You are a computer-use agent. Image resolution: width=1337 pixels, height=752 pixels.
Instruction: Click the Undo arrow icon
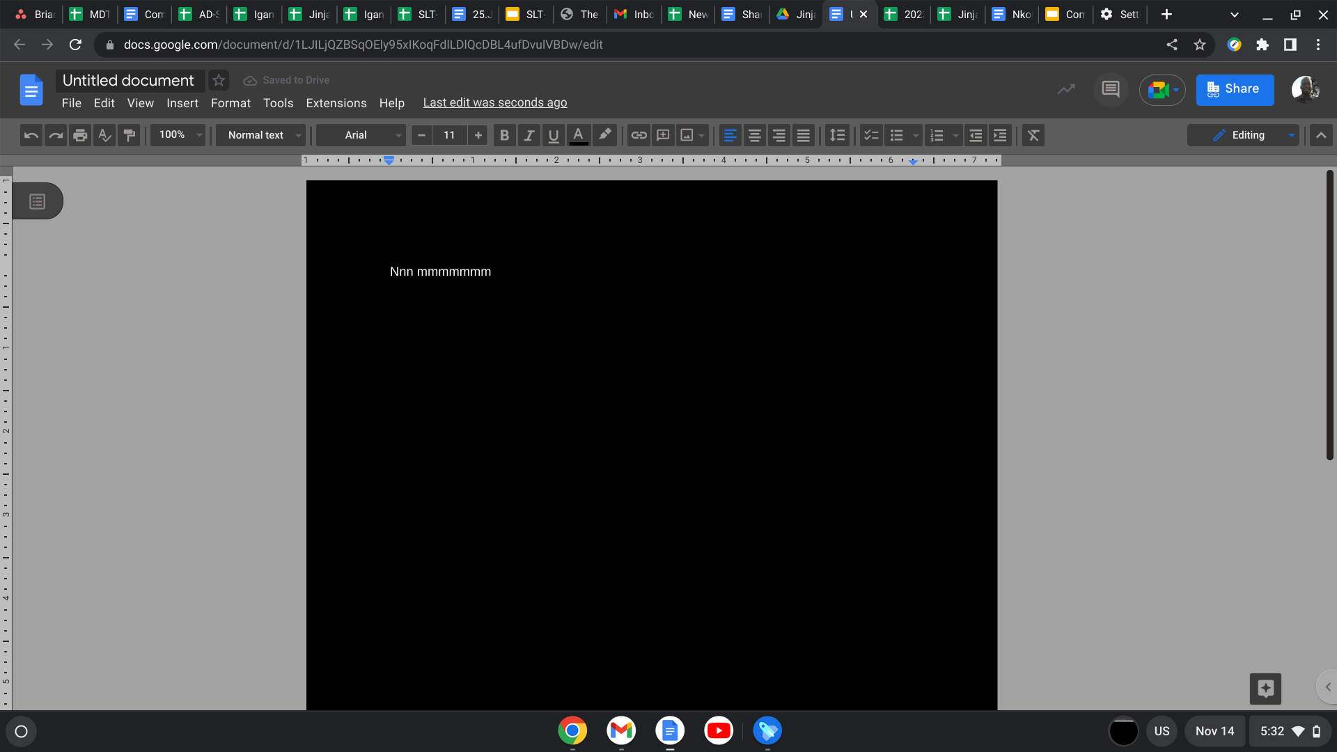point(31,135)
